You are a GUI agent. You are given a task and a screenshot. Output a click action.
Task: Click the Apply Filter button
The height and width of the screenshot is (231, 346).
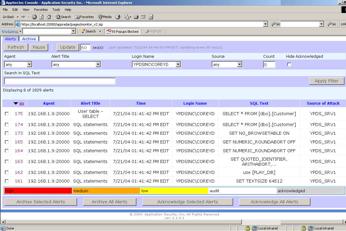coord(327,81)
